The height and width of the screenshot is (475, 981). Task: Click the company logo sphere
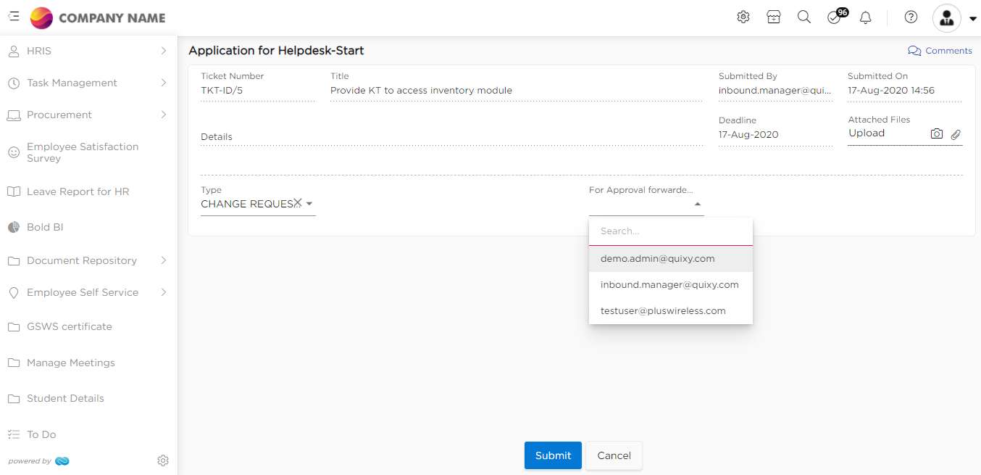point(41,17)
